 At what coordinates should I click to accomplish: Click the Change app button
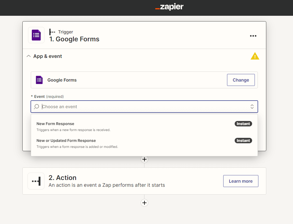[241, 80]
